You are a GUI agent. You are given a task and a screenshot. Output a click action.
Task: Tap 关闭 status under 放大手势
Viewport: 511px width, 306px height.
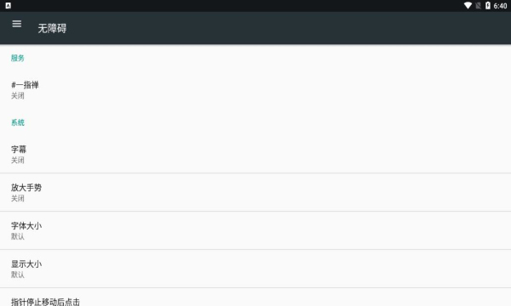pyautogui.click(x=18, y=198)
